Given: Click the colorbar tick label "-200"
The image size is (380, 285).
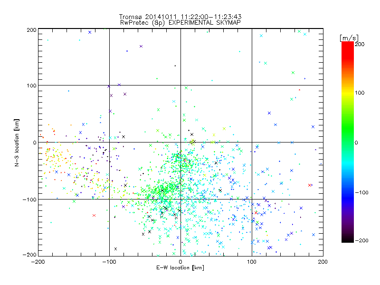Looking at the screenshot, I should coord(361,240).
